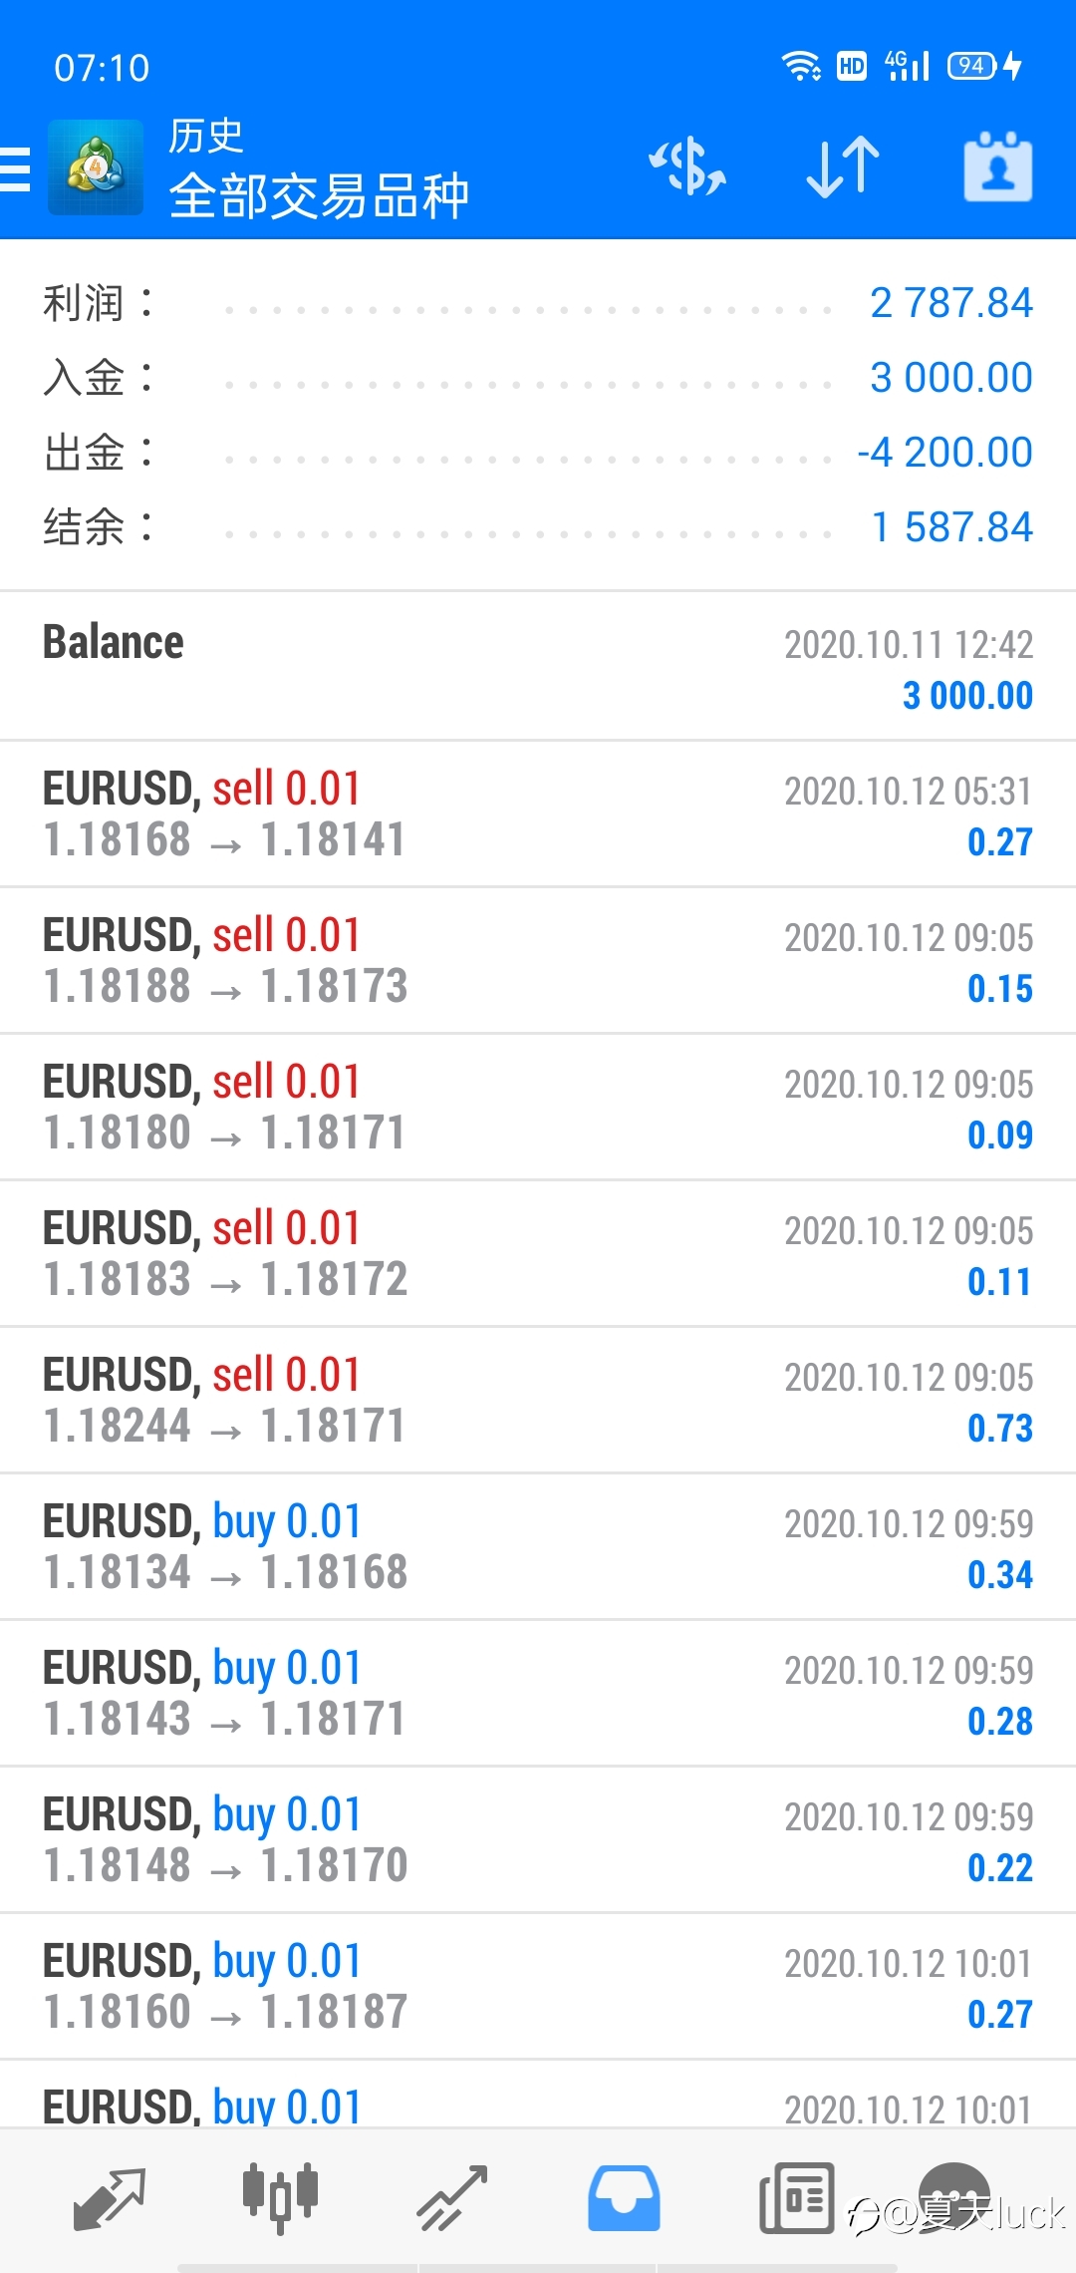
Task: Open the hamburger side menu
Action: click(x=16, y=168)
